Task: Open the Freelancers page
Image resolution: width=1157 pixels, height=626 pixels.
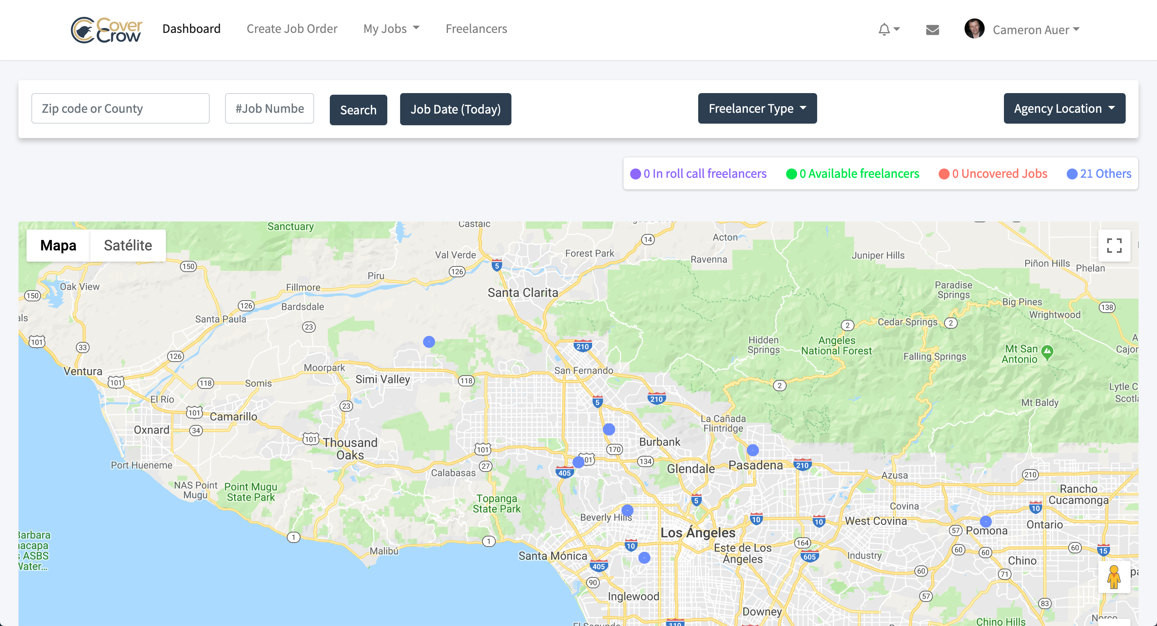Action: pyautogui.click(x=476, y=29)
